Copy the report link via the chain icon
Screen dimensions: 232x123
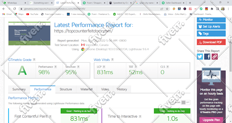(215, 56)
